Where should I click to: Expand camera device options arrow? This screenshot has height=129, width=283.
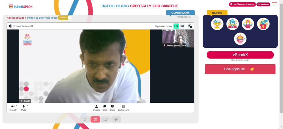point(17,106)
